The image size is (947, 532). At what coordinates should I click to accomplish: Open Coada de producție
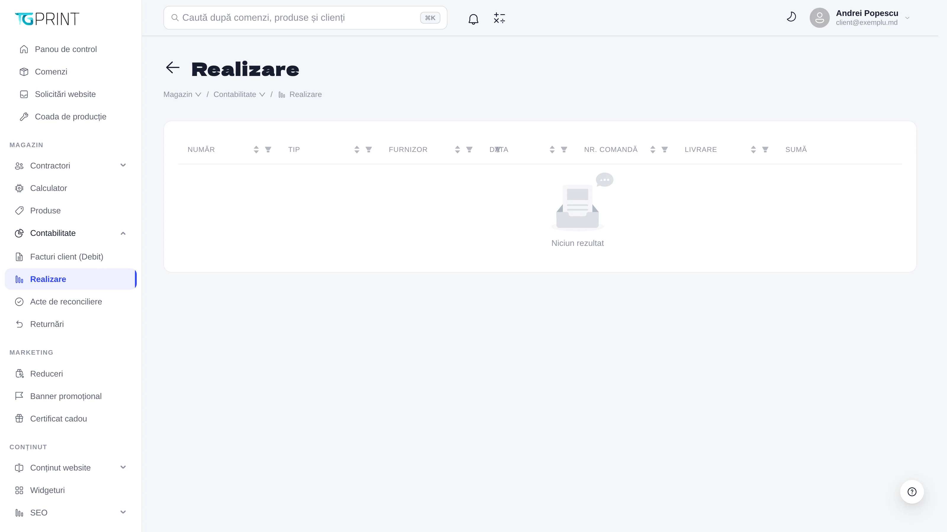click(x=71, y=116)
